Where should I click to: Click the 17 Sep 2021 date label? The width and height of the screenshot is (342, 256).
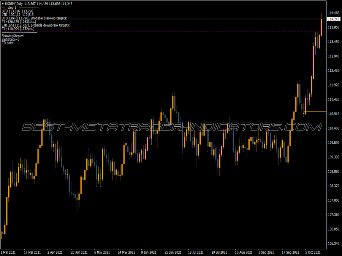coord(290,252)
